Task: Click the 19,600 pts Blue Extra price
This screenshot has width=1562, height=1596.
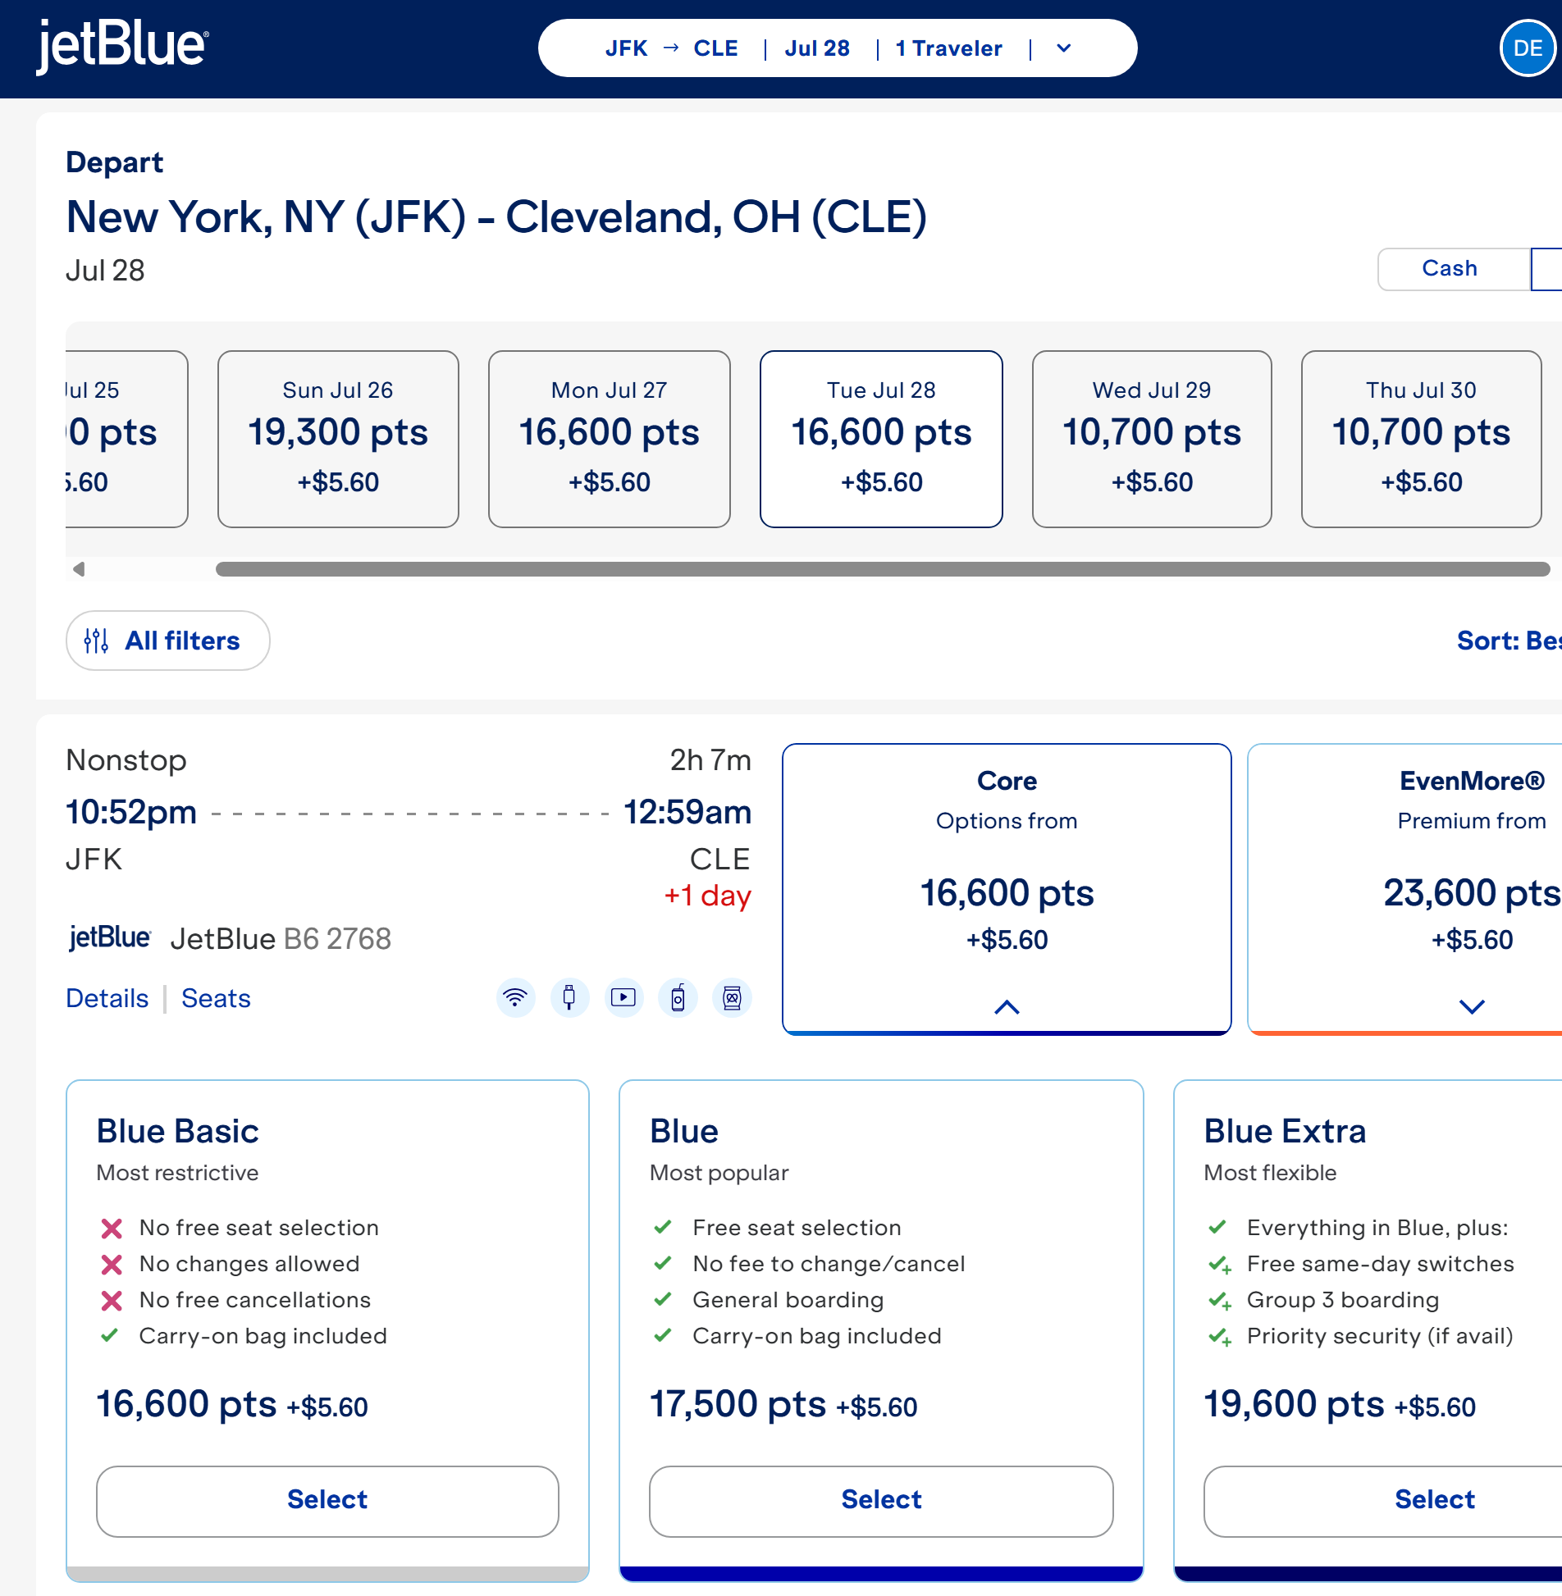Action: pos(1294,1404)
